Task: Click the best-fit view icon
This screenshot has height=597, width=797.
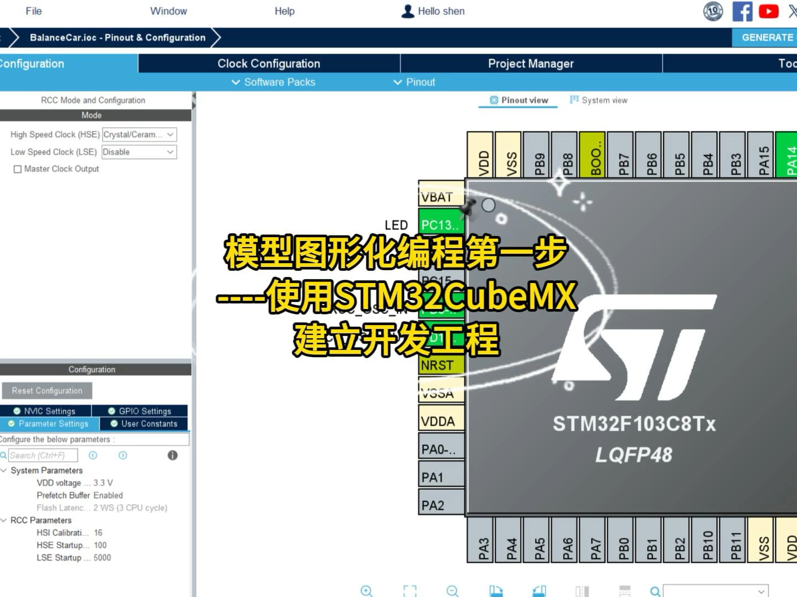Action: (410, 590)
